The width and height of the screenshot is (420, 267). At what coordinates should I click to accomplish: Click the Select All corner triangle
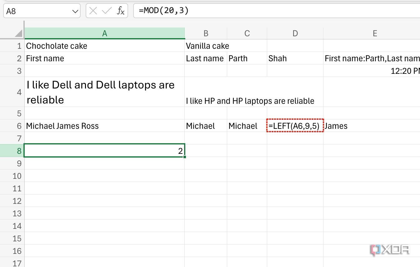[19, 33]
